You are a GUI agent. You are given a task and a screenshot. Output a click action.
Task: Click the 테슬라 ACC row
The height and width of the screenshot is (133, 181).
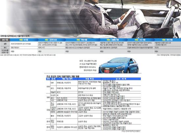95,92
